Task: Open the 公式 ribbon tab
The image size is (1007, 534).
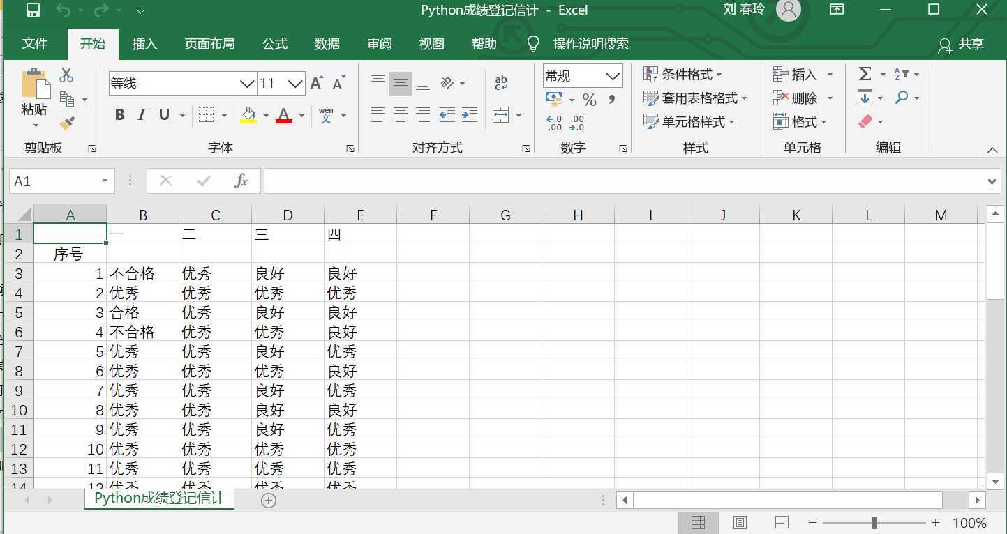Action: (274, 43)
